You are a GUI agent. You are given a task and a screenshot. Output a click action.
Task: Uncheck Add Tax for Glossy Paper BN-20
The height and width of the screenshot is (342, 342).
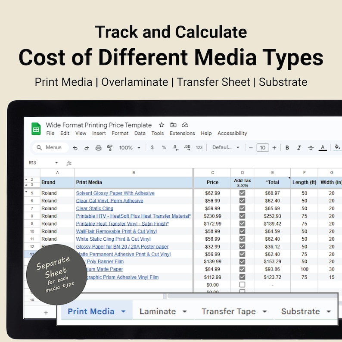tap(242, 246)
